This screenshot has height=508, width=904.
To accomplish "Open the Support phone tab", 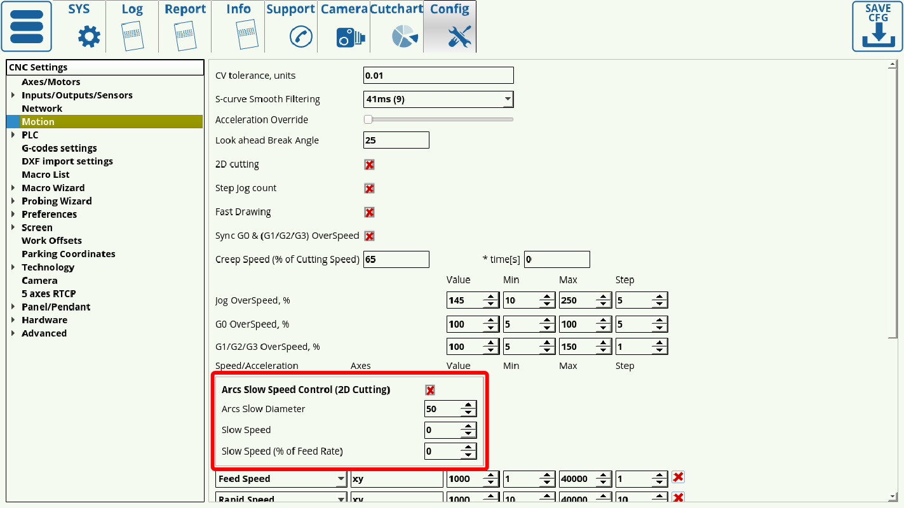I will click(300, 36).
